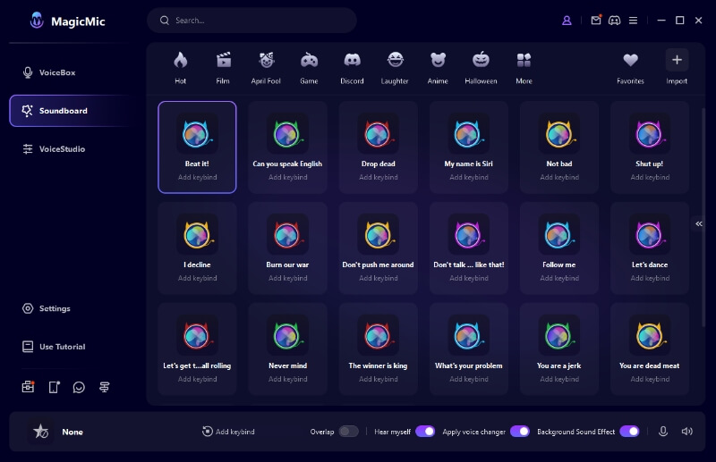Add keybind for Not bad
This screenshot has height=462, width=716.
click(558, 178)
